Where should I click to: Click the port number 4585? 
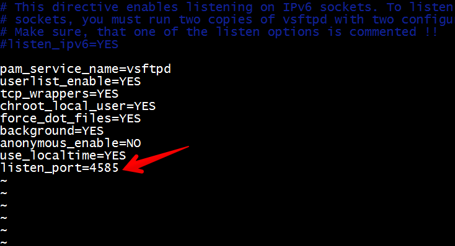104,168
